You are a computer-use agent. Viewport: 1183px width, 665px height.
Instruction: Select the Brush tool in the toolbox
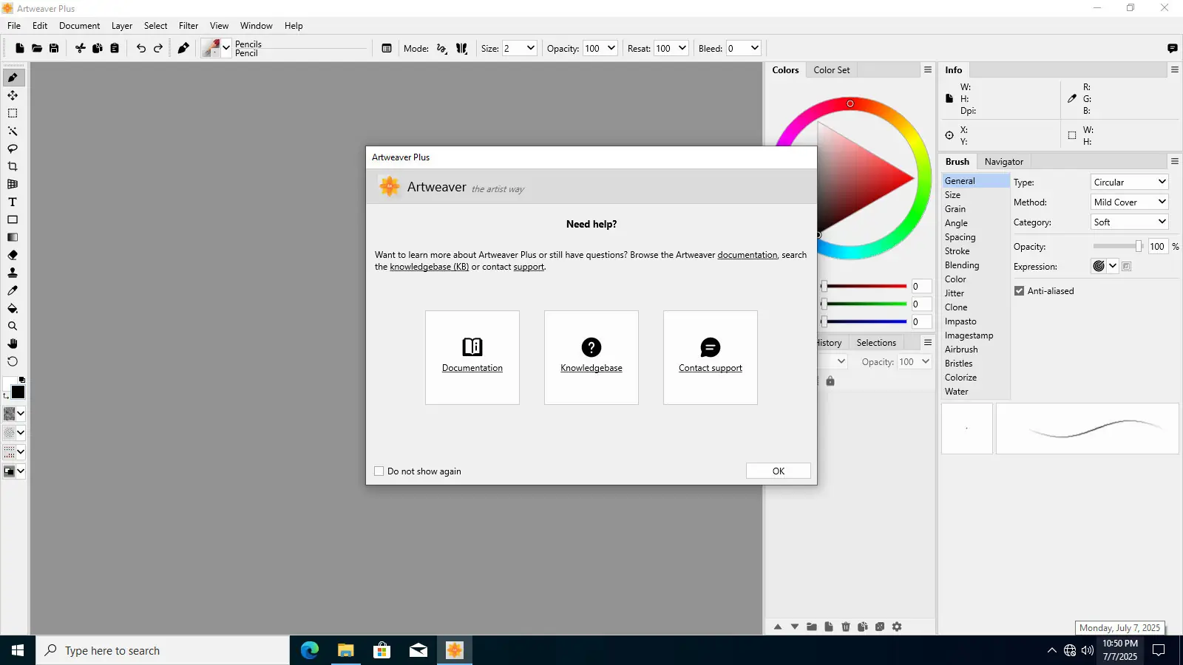pyautogui.click(x=13, y=78)
